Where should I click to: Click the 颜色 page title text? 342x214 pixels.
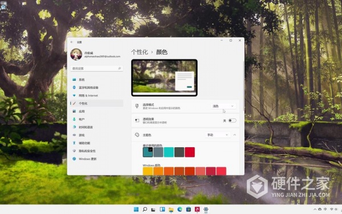tap(162, 52)
